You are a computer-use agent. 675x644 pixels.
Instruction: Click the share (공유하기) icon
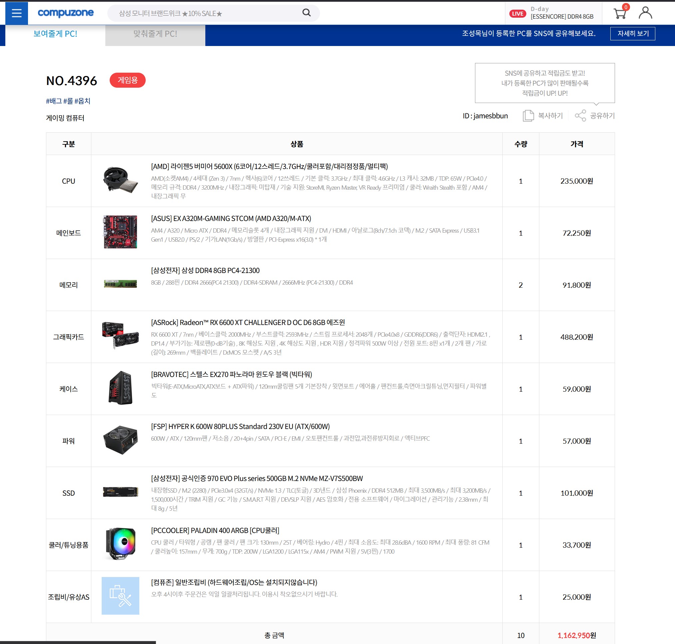tap(580, 116)
